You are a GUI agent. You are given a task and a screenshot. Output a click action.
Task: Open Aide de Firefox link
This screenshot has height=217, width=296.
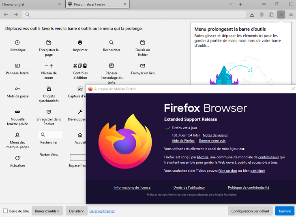coord(183,141)
